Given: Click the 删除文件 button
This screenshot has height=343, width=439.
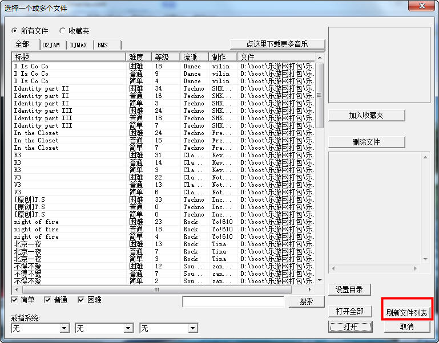Looking at the screenshot, I should (x=366, y=142).
